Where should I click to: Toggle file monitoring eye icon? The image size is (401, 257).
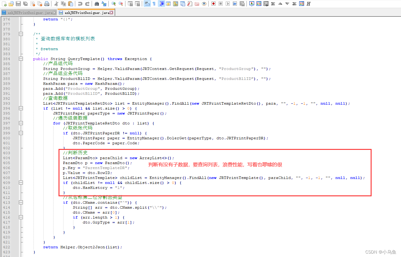tap(204, 4)
